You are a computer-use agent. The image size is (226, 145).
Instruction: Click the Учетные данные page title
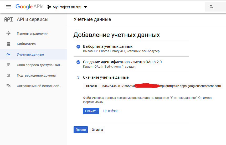[x=93, y=19]
